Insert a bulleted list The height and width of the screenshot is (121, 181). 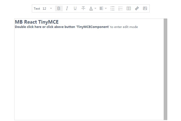[112, 8]
